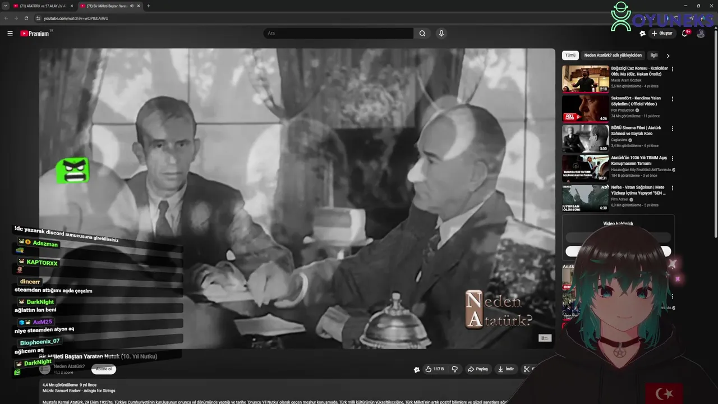Switch to ATATÜRK ve 57.ALAY tab
Screen dimensions: 718x404
click(43, 6)
